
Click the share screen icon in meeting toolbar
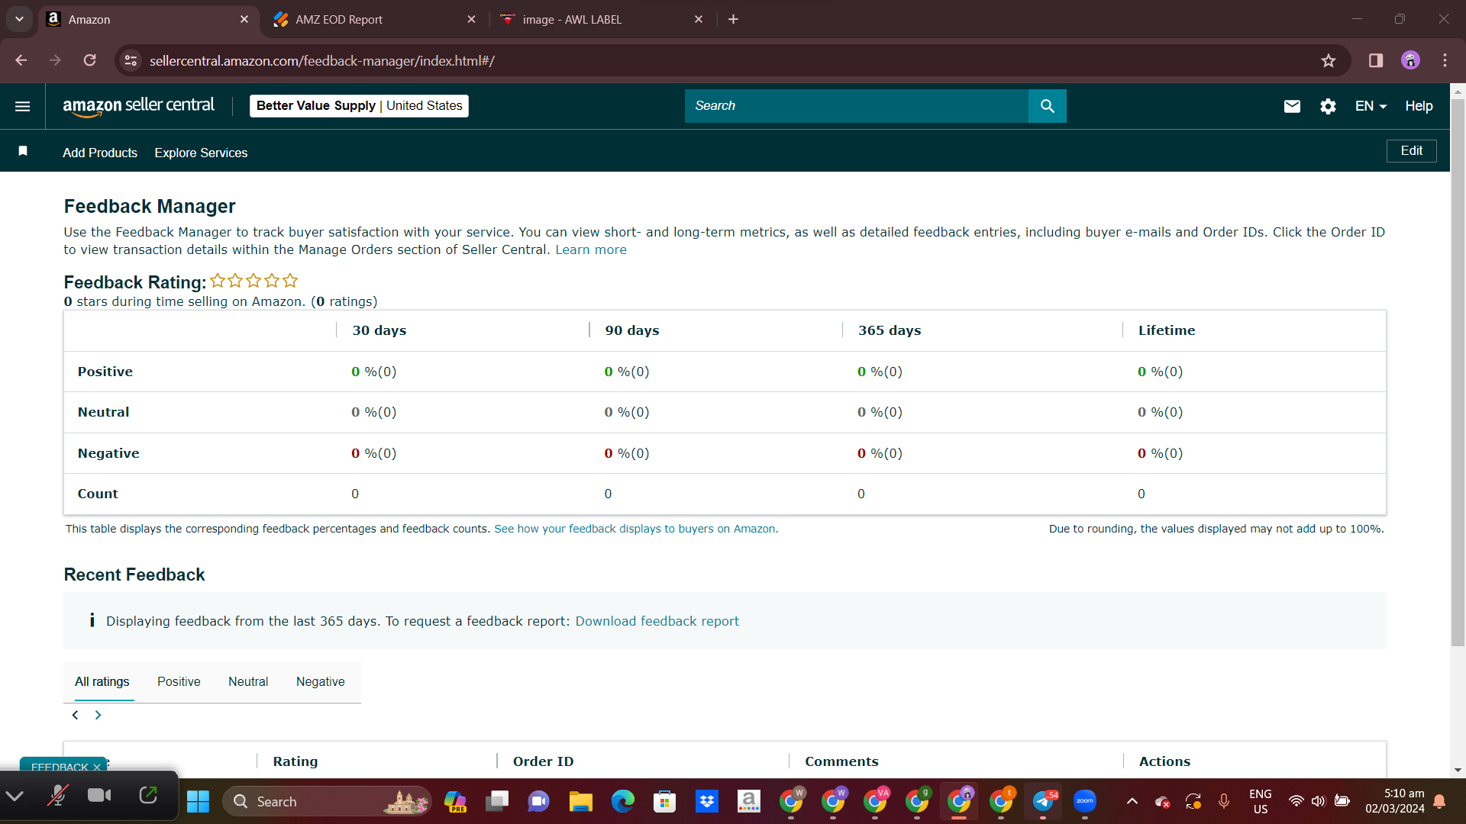click(x=148, y=796)
